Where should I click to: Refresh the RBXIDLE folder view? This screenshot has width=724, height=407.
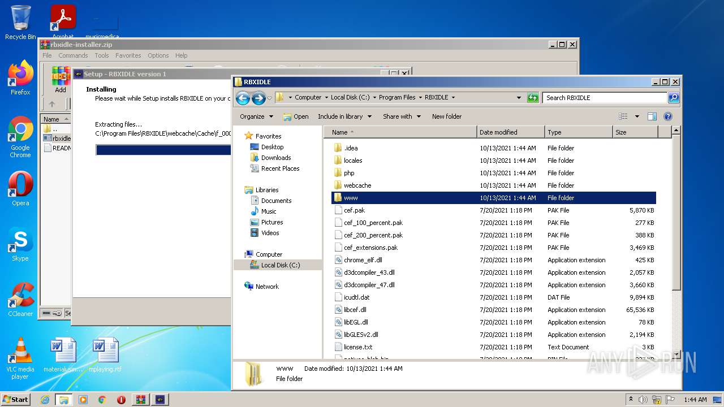[532, 98]
